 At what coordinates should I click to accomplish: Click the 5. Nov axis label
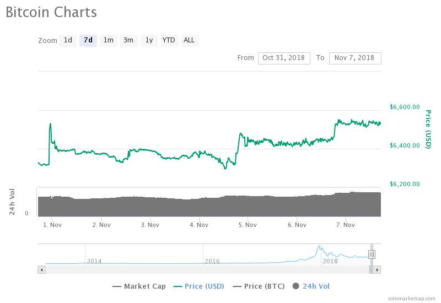pyautogui.click(x=248, y=225)
